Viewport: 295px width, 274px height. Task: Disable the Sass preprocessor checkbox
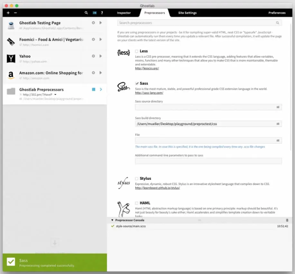point(137,84)
